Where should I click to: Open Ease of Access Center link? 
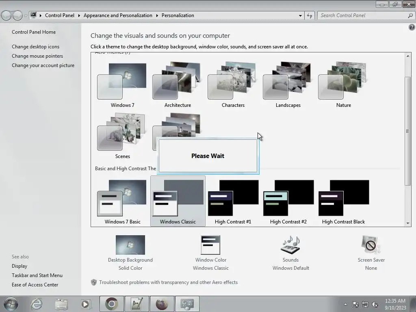35,285
